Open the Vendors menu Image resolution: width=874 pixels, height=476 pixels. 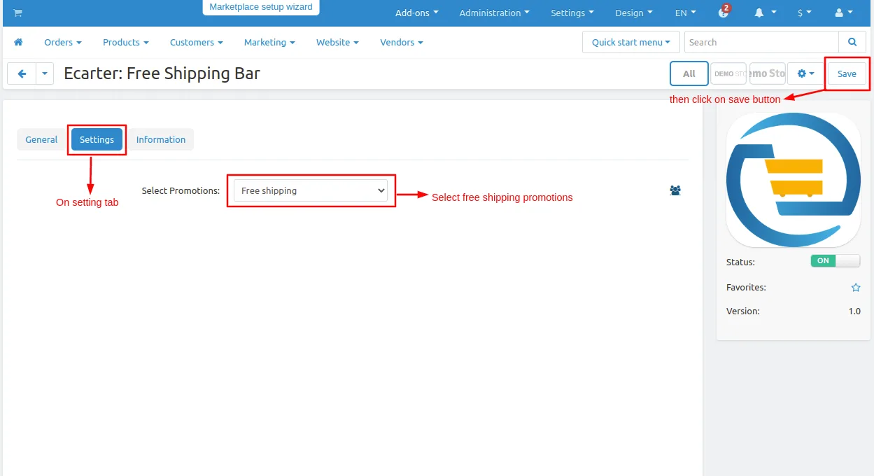coord(402,42)
